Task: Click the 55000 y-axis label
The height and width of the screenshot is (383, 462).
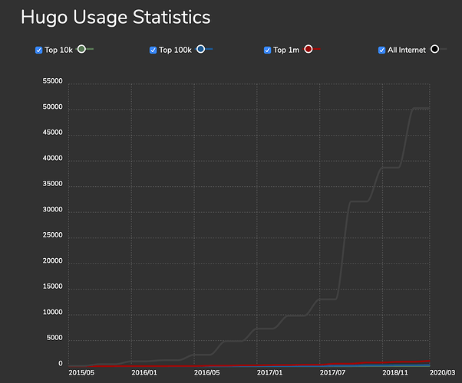Action: (x=53, y=81)
